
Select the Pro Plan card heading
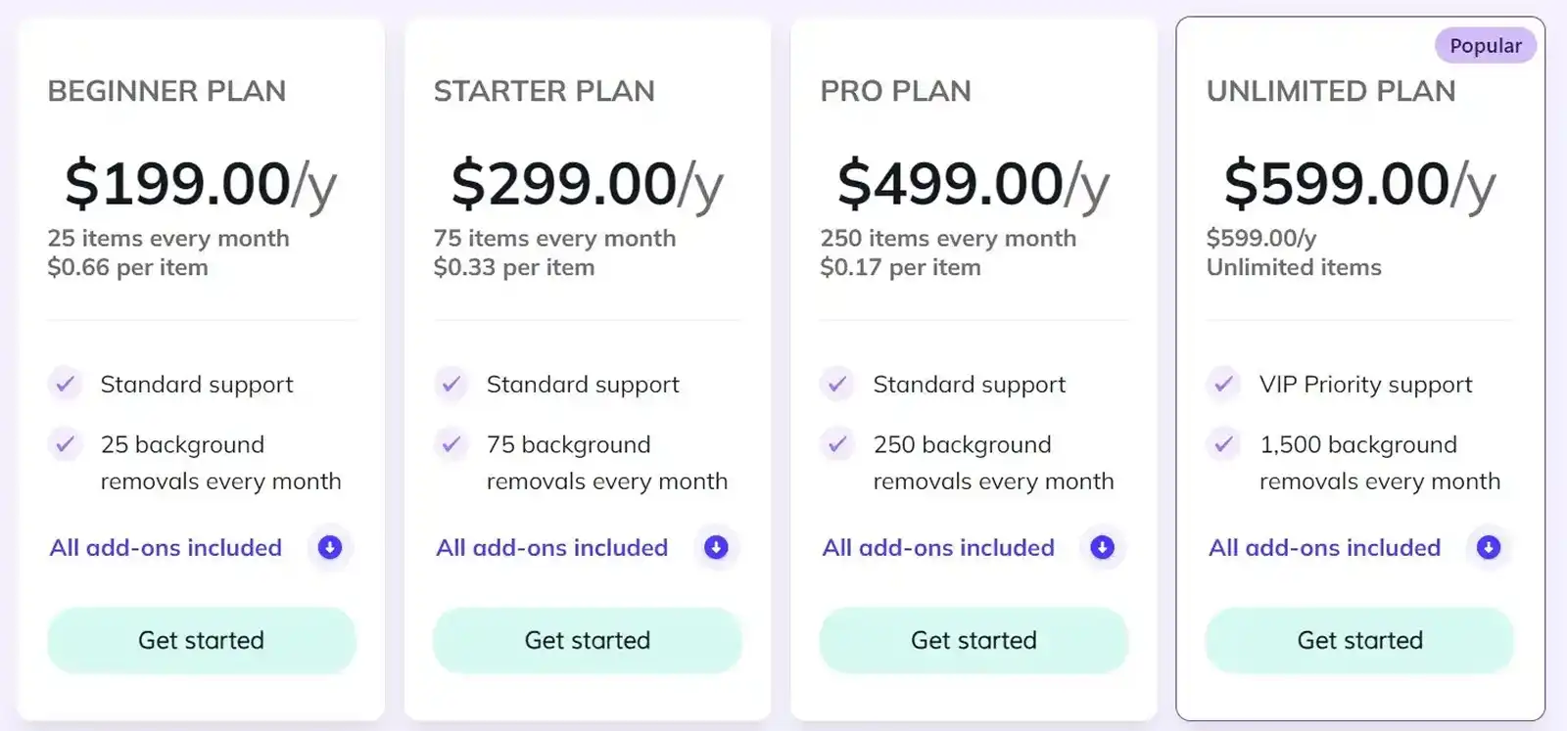[895, 91]
